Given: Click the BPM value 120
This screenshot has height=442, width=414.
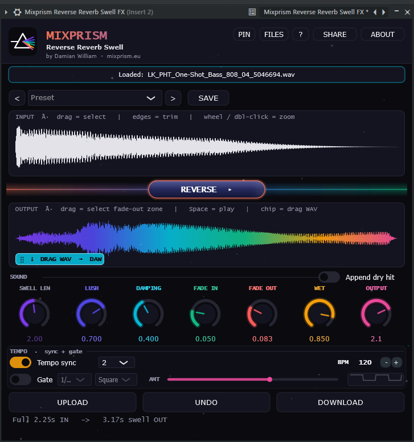Looking at the screenshot, I should click(x=365, y=362).
